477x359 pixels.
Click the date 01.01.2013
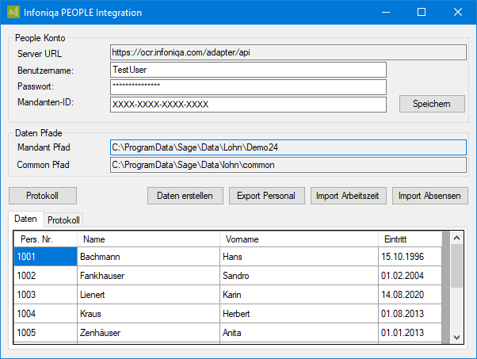point(410,333)
